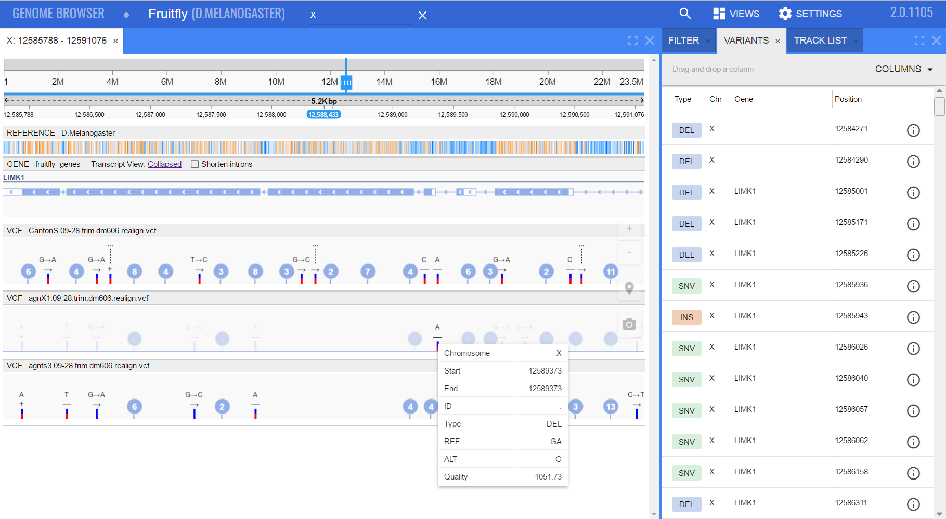946x519 pixels.
Task: Enable the Shorten introns checkbox
Action: coord(195,164)
